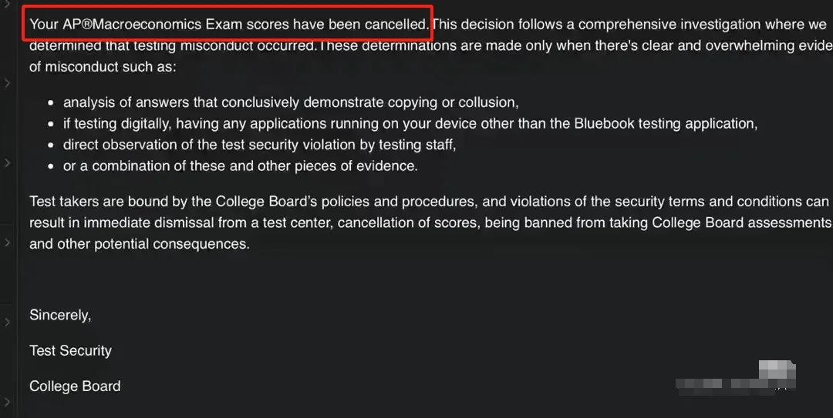Screen dimensions: 833x418
Task: Click 'of misconduct such as:' line
Action: click(103, 67)
